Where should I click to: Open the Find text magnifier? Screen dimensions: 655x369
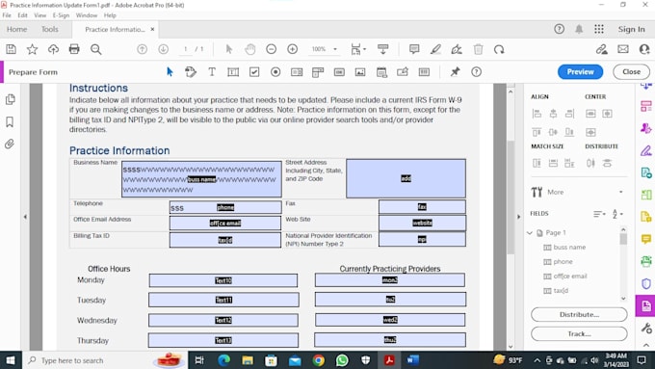tap(96, 49)
